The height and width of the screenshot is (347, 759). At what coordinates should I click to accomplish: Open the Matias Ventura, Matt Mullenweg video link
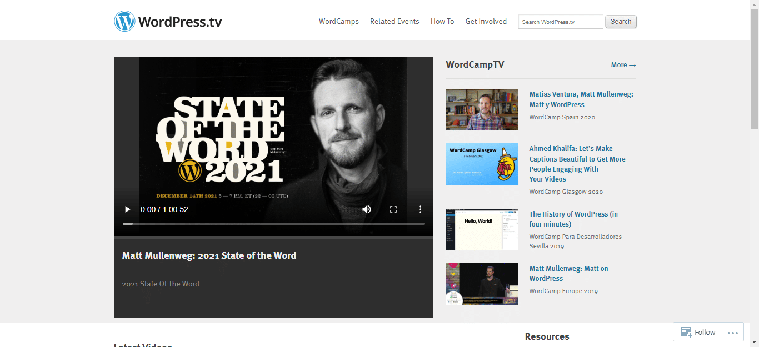pyautogui.click(x=581, y=99)
